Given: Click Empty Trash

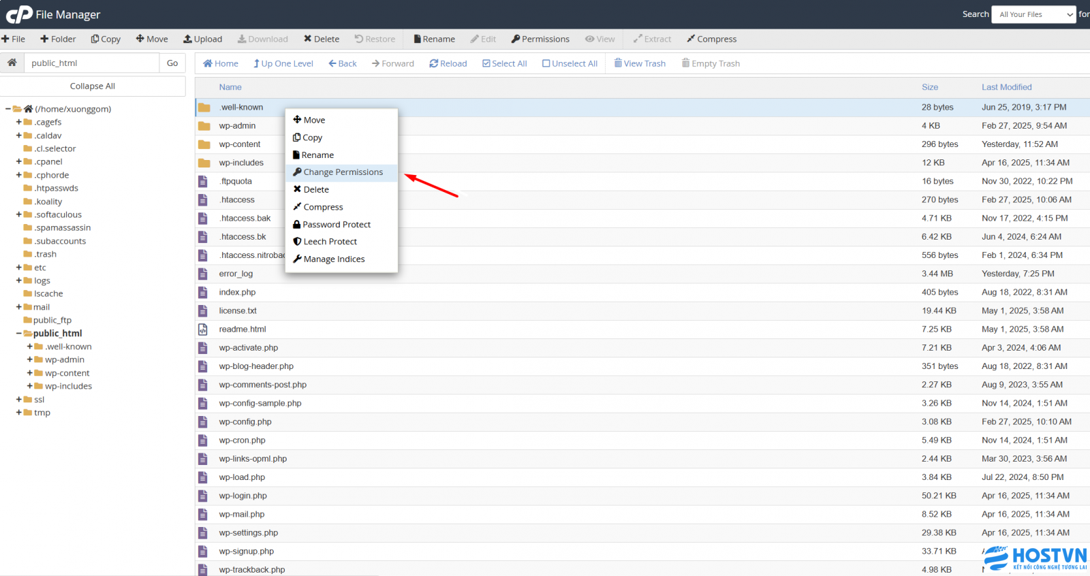Looking at the screenshot, I should pyautogui.click(x=711, y=63).
